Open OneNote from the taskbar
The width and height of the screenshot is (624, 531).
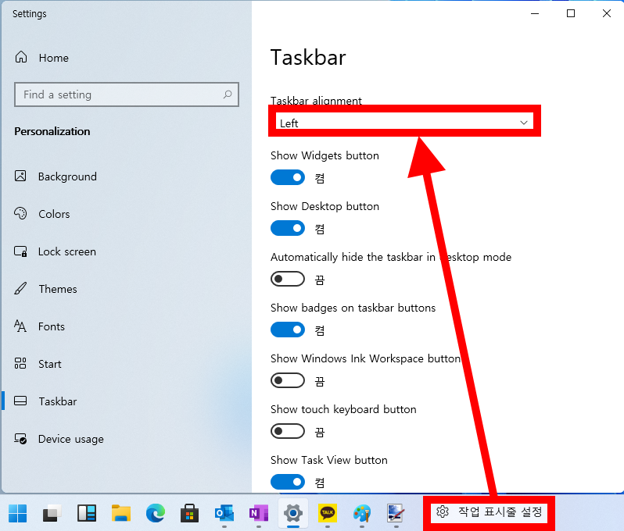(x=259, y=513)
